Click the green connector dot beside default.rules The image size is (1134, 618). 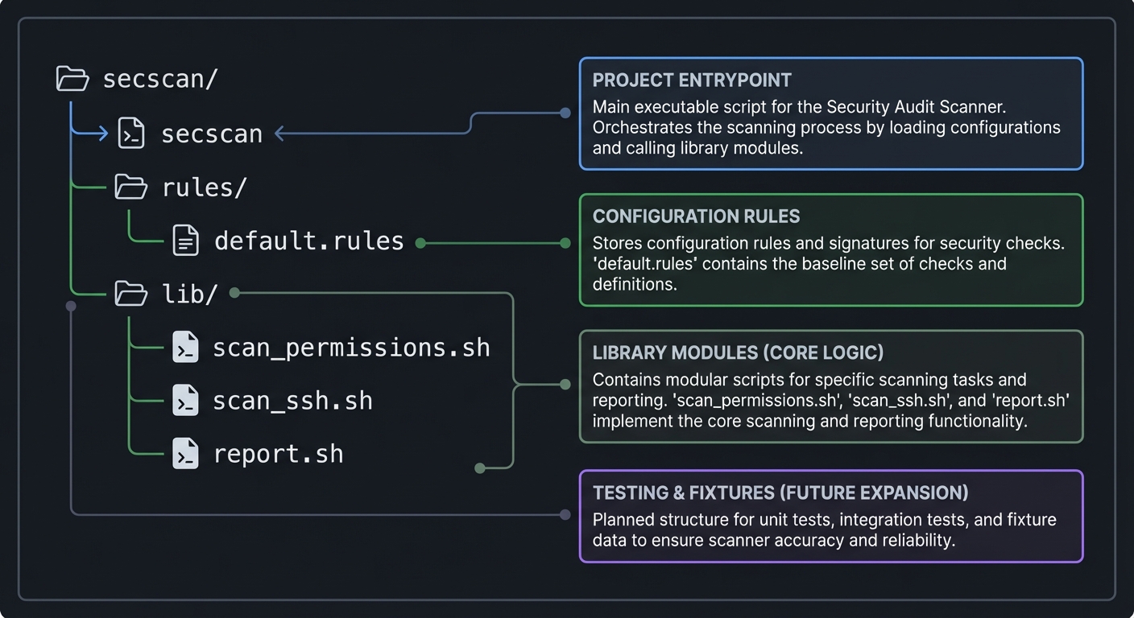pyautogui.click(x=419, y=241)
